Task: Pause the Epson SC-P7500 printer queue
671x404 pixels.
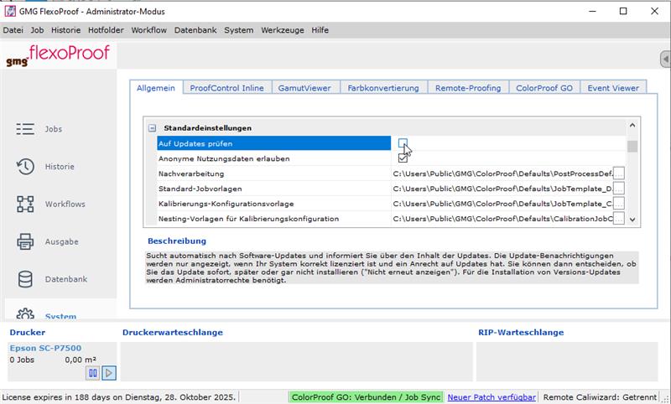Action: coord(92,373)
